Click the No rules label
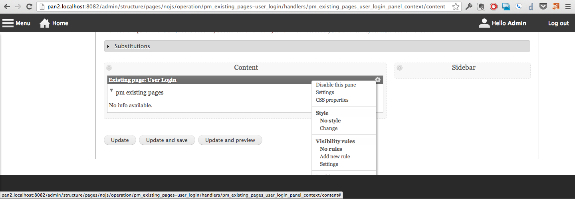575x199 pixels. click(x=331, y=149)
